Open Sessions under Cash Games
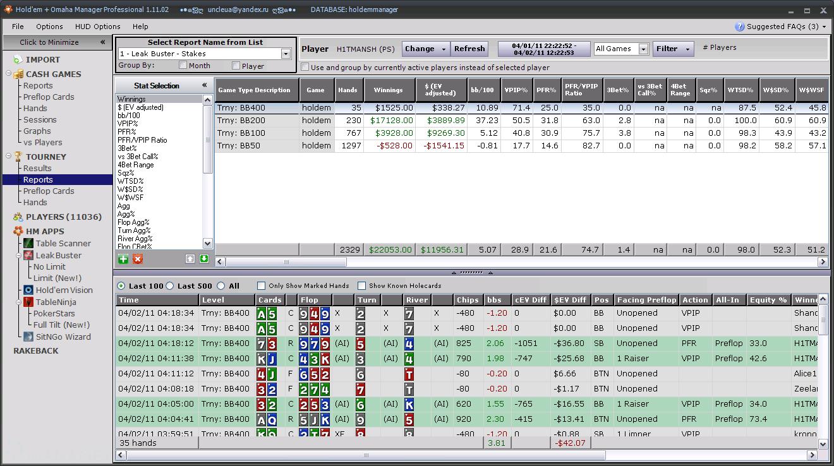This screenshot has height=466, width=834. 40,119
